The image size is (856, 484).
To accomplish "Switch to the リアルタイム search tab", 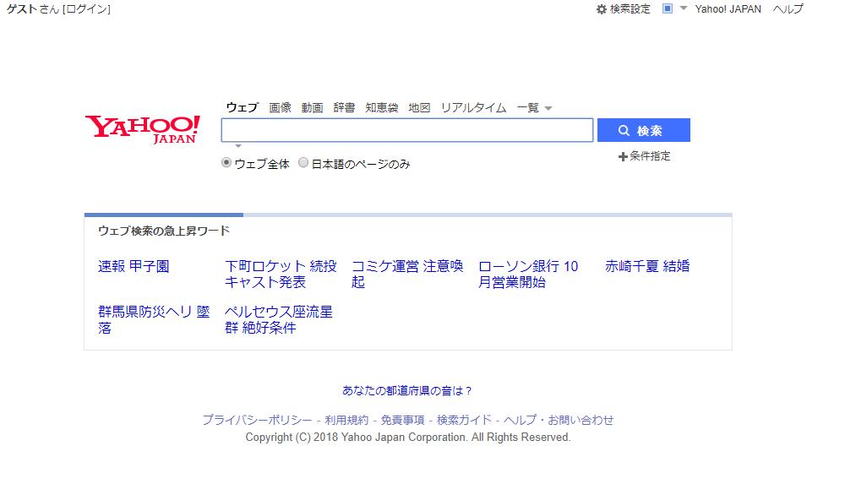I will (473, 107).
